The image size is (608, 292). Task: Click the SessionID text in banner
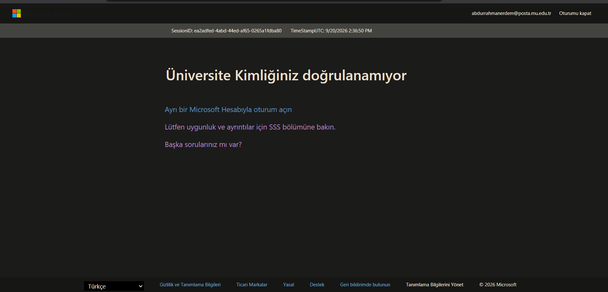(226, 31)
